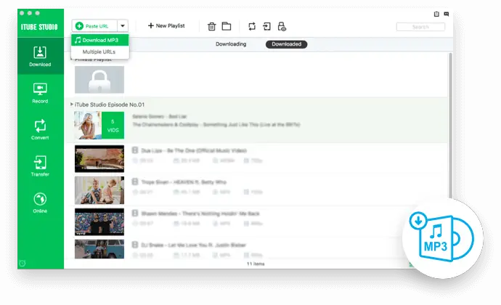Open the 5 VIDS playlist thumbnail
Screen dimensions: 501x305
coord(99,125)
